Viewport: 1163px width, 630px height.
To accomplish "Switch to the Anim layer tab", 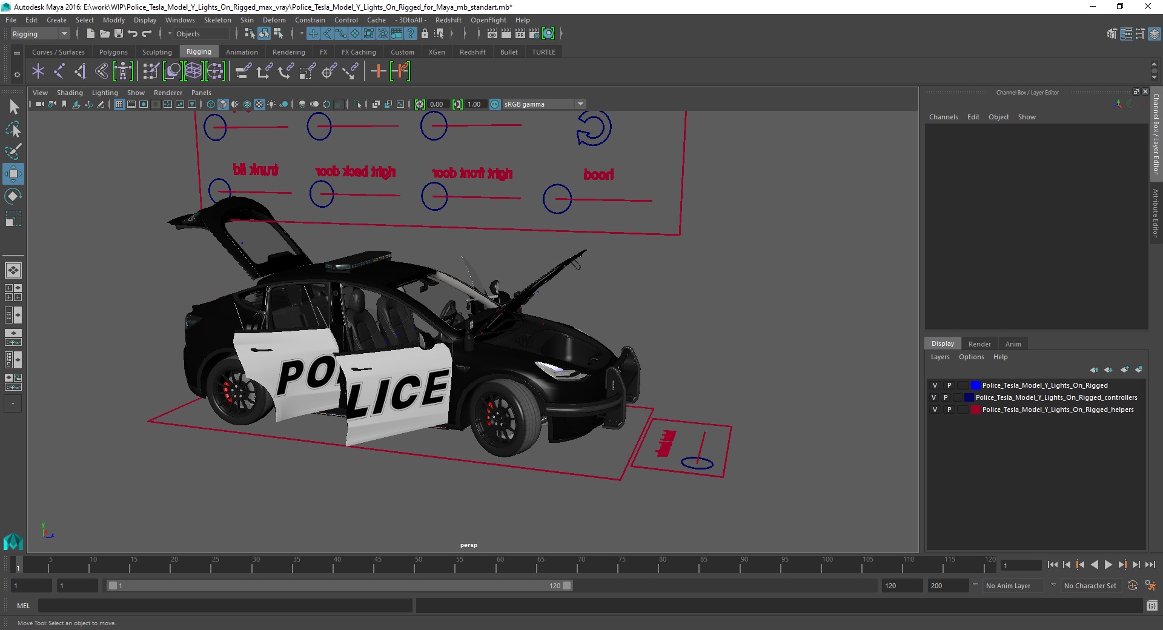I will tap(1013, 343).
